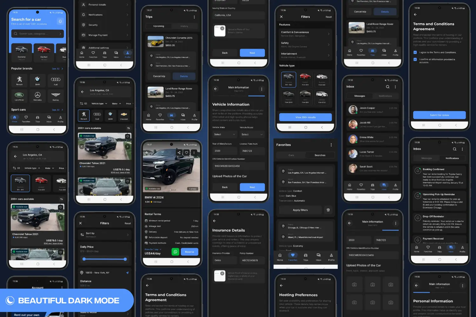Open search icon in Inbox Messages header
Viewport: 476px width, 317px height.
(387, 87)
